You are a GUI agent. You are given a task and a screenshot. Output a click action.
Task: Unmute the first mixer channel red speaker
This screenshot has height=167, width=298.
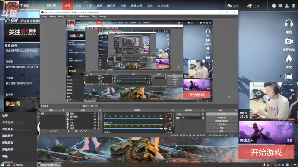click(165, 119)
